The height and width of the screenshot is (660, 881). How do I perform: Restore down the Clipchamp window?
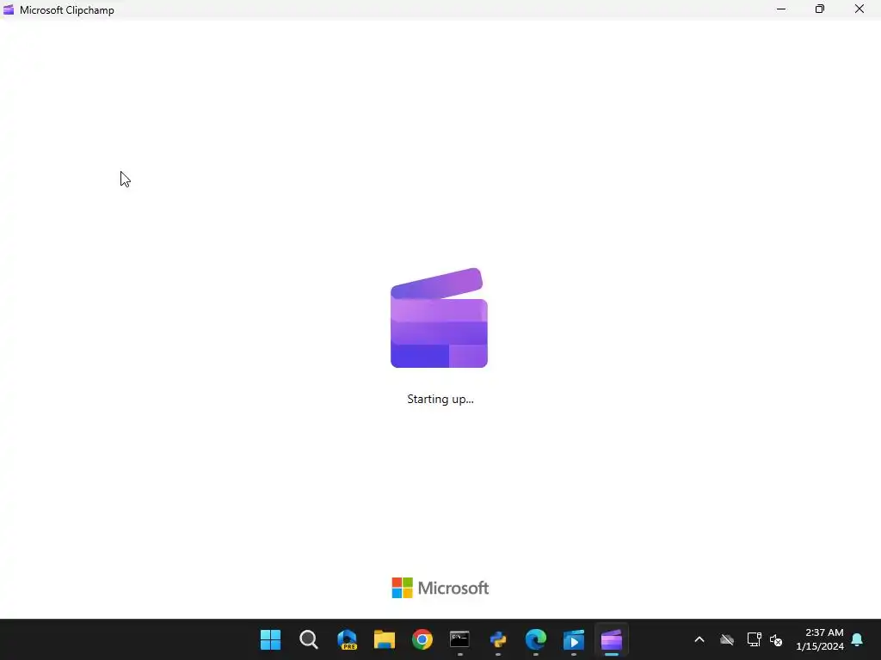[820, 9]
